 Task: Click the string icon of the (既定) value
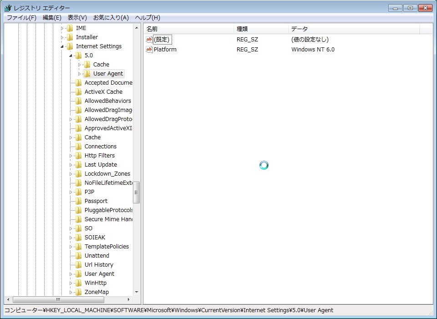(149, 39)
